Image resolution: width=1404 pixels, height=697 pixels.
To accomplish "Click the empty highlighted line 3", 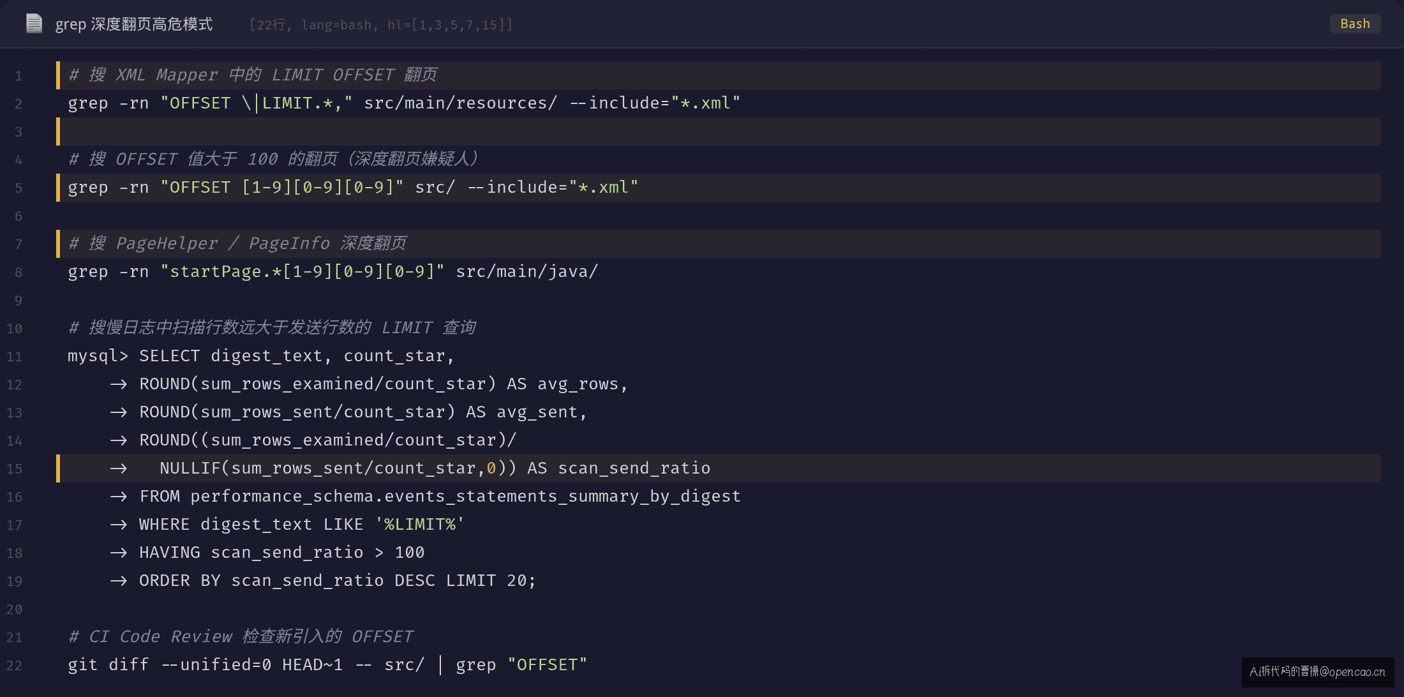I will click(719, 131).
